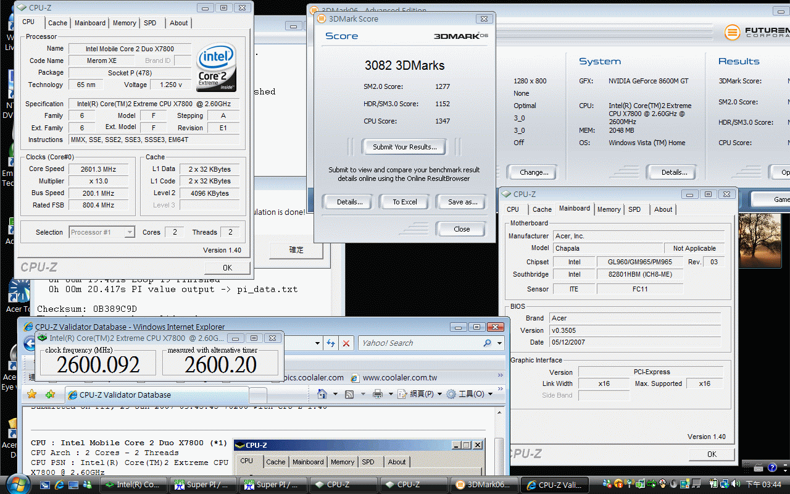Open the new blank tab button in IE
This screenshot has height=494, width=790.
259,395
